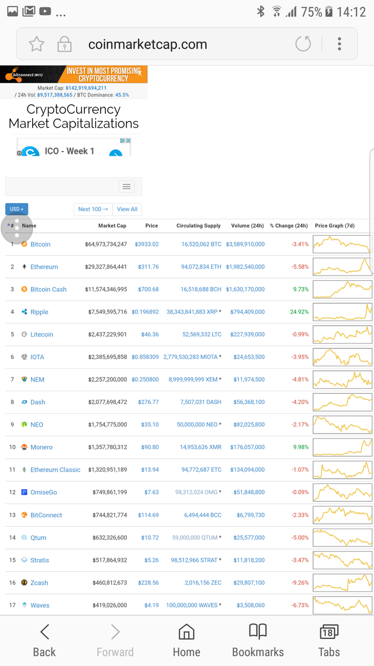The width and height of the screenshot is (374, 666).
Task: Tap the Monero coin icon
Action: [24, 447]
